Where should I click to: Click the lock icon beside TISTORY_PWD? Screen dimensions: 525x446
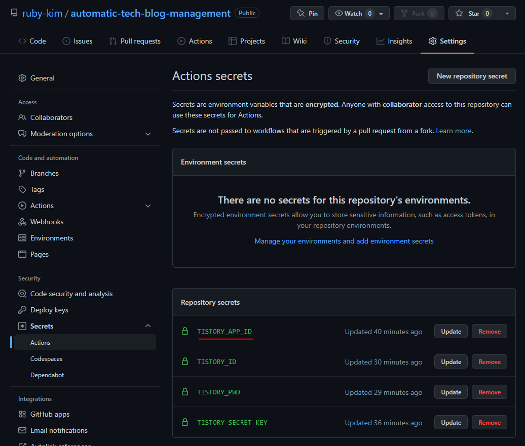185,392
